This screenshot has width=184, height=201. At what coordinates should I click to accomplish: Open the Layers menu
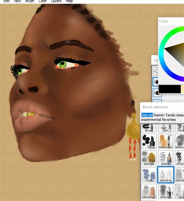[56, 1]
